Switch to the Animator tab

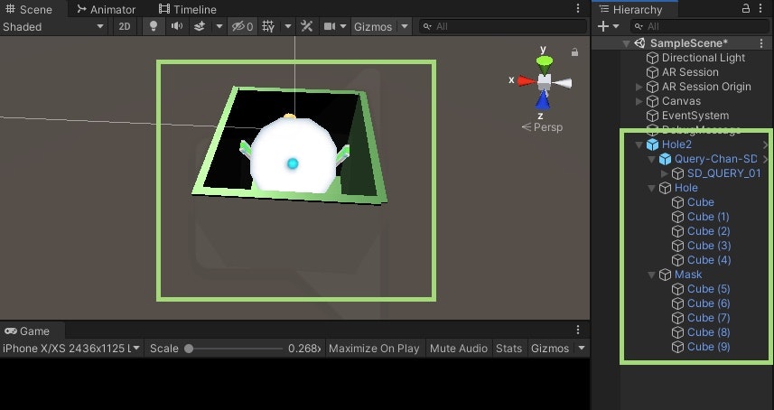(106, 9)
